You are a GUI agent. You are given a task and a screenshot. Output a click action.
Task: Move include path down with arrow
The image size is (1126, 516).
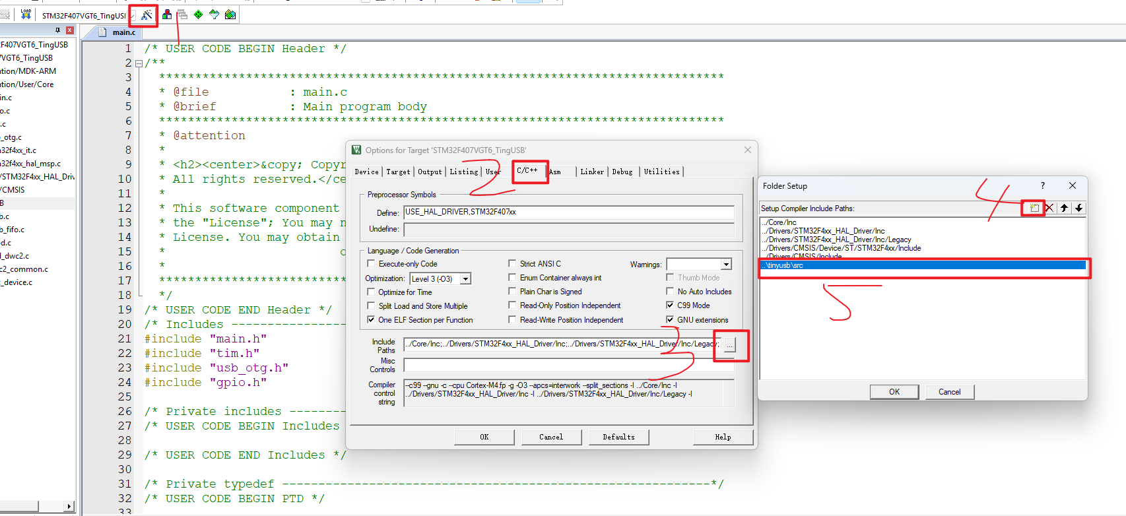coord(1078,208)
